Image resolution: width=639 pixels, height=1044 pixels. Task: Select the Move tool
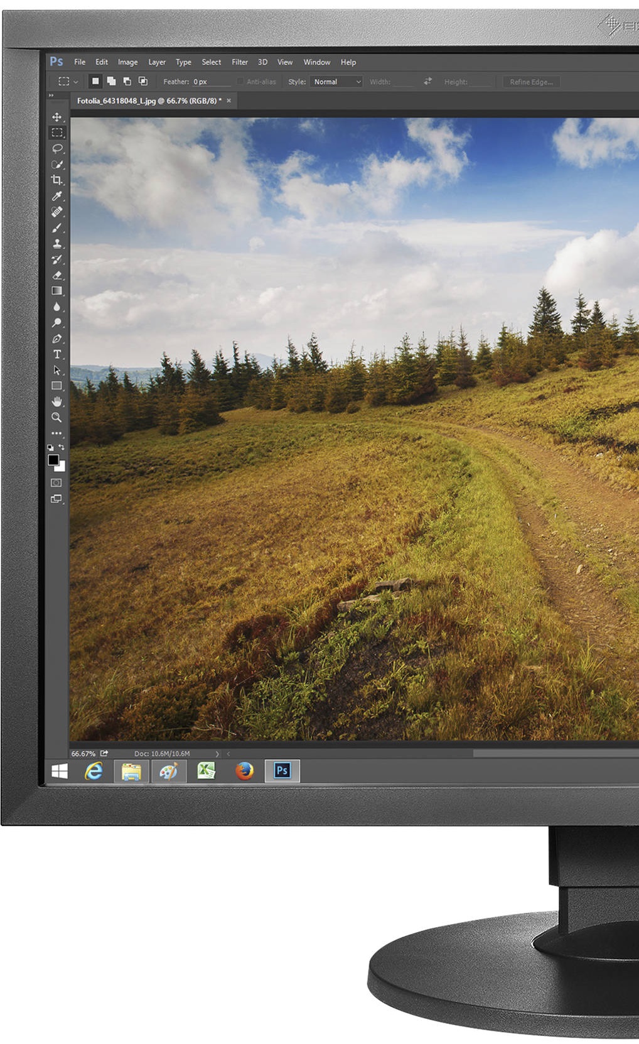[x=56, y=117]
